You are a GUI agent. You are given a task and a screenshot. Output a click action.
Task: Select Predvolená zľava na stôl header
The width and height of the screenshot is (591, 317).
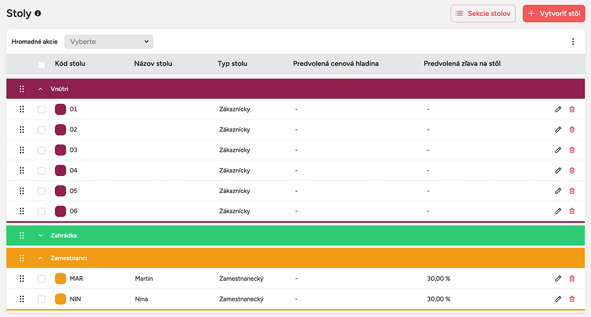[x=462, y=64]
